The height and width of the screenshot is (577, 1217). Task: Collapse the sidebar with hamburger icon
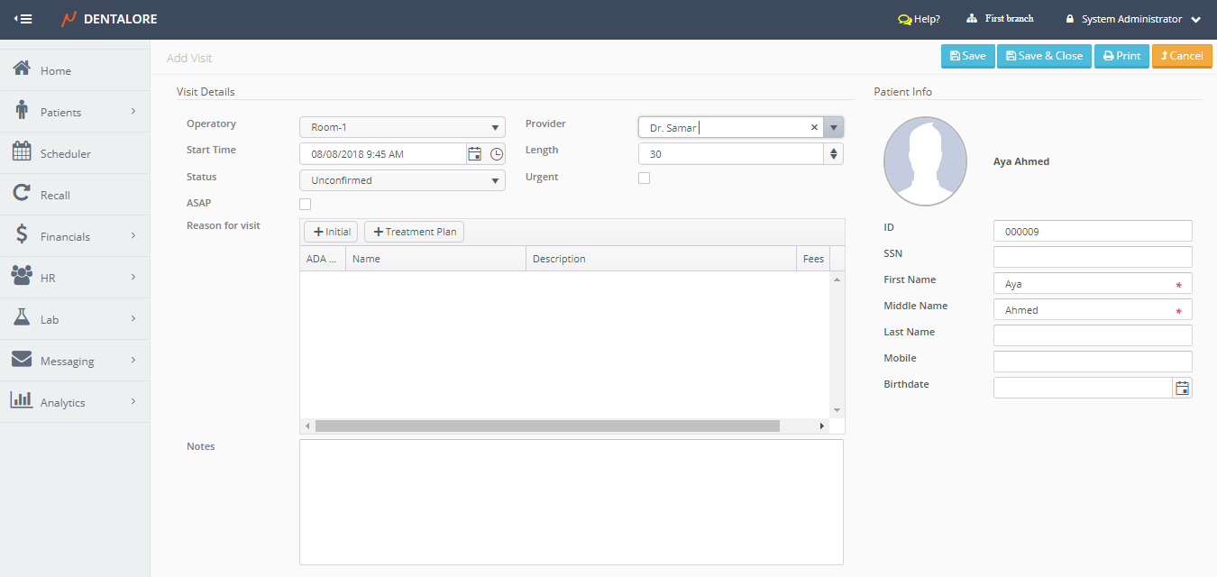23,19
